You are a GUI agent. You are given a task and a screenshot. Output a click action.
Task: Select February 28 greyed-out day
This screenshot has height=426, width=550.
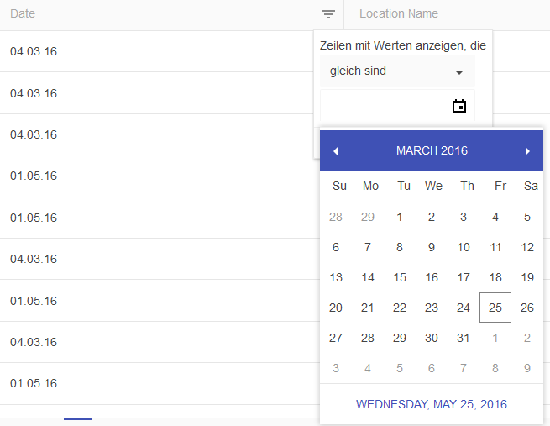pos(336,217)
